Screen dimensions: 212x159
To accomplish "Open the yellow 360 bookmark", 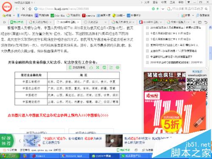I will (119, 15).
